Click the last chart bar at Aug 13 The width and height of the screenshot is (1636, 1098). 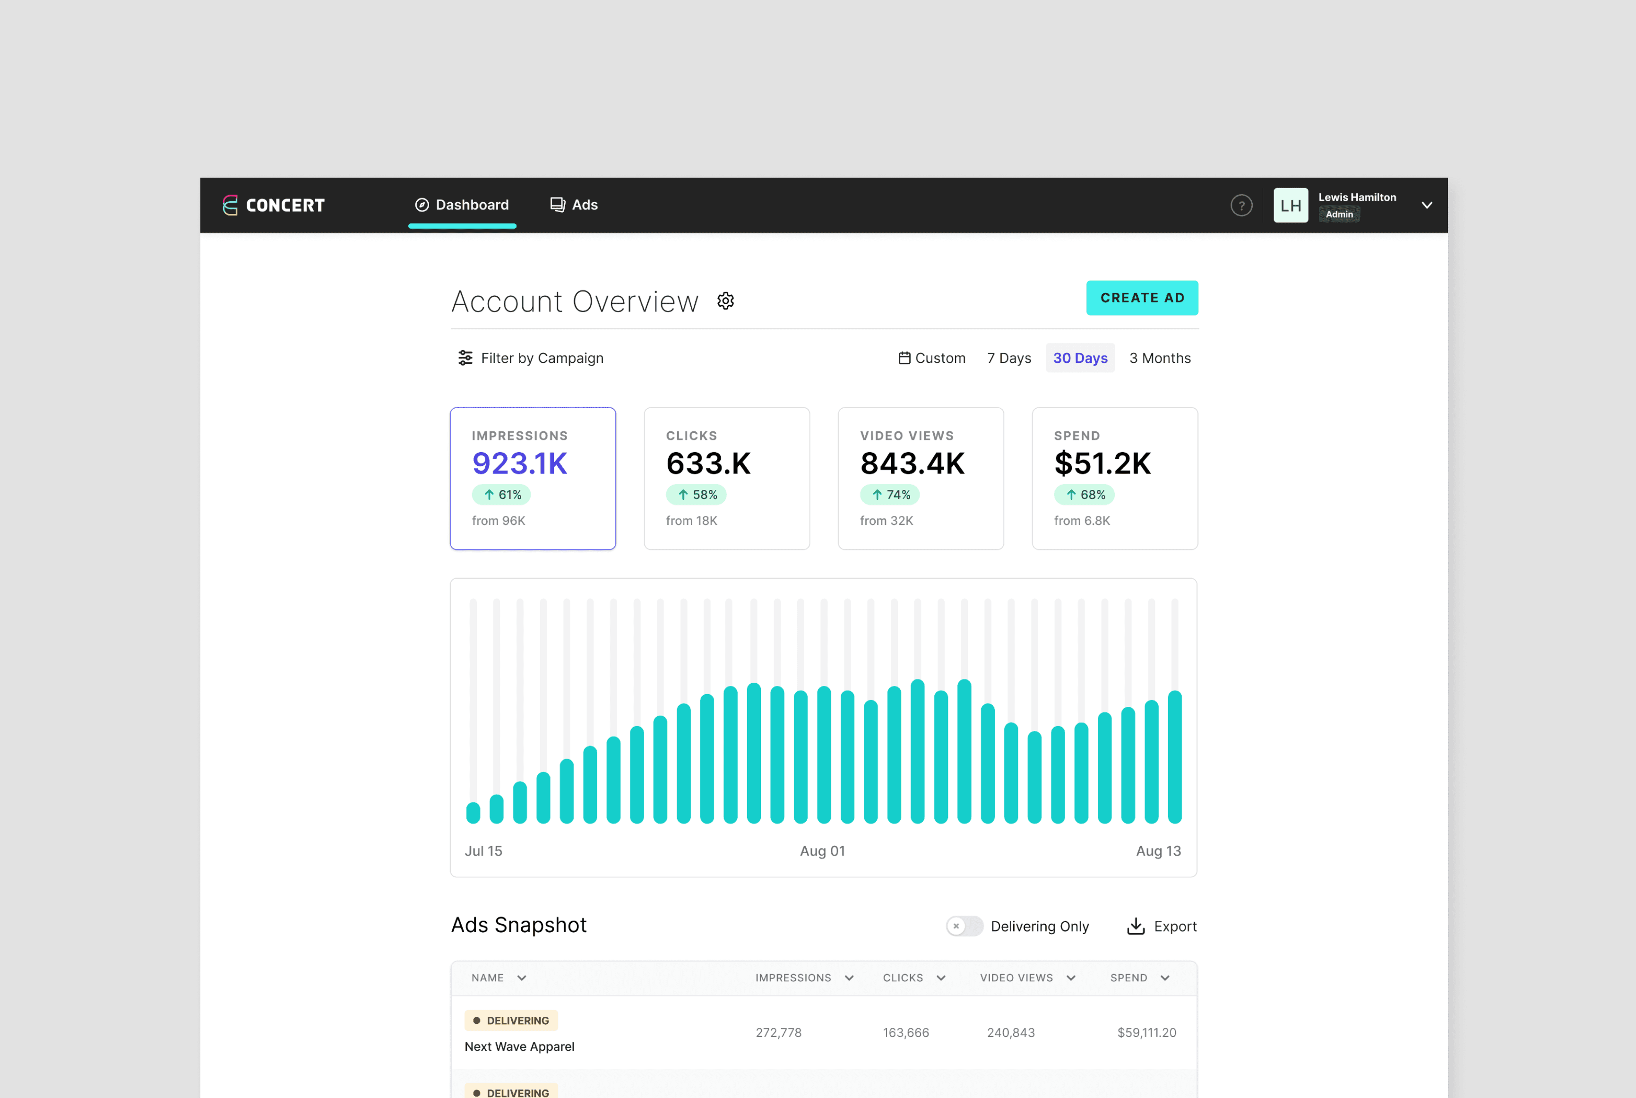(1174, 757)
